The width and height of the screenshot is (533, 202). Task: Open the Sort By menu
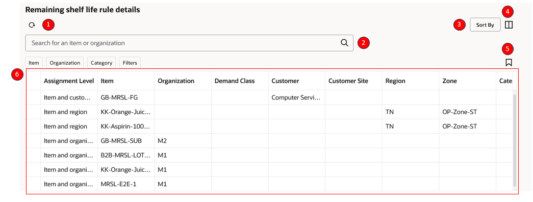pyautogui.click(x=485, y=25)
